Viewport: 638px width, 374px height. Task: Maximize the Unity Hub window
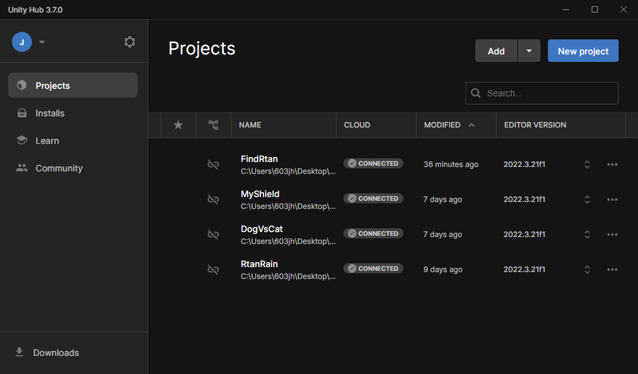pyautogui.click(x=594, y=9)
